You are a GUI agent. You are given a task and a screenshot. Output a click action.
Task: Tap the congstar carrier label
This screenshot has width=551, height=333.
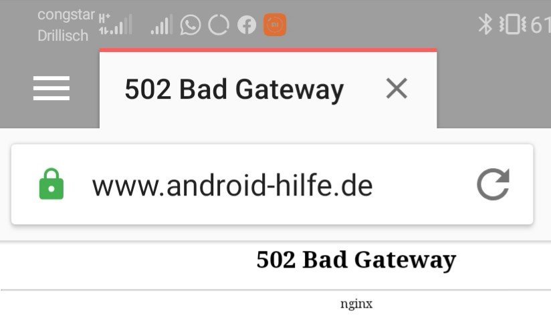tap(66, 15)
